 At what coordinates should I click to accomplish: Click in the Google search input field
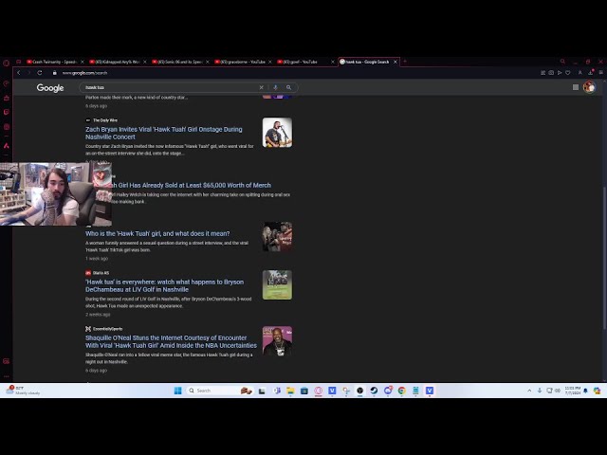171,87
